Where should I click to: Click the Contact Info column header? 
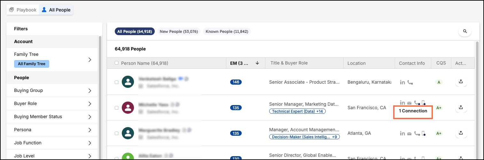[x=412, y=63]
